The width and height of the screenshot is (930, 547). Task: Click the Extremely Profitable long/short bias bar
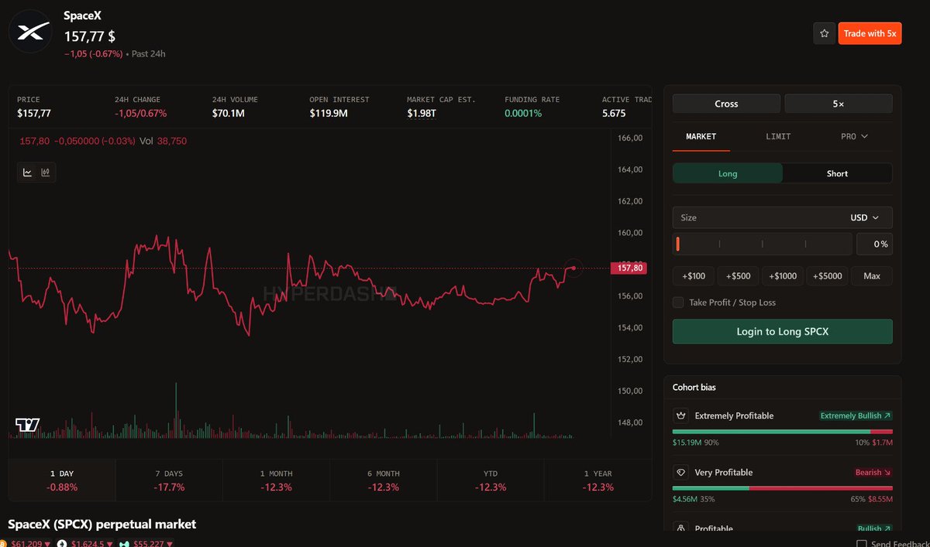(x=783, y=432)
